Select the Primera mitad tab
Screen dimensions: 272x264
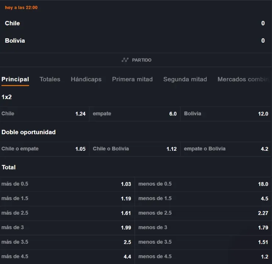click(132, 79)
